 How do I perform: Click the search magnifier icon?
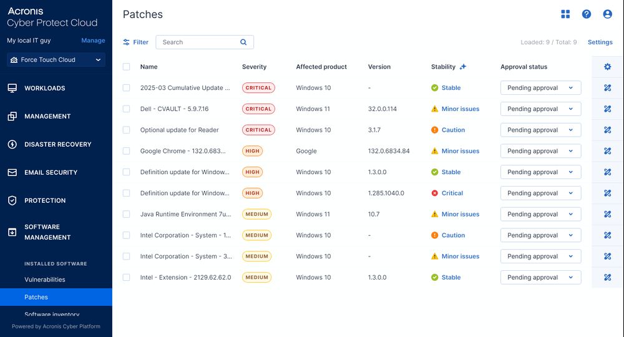tap(243, 42)
